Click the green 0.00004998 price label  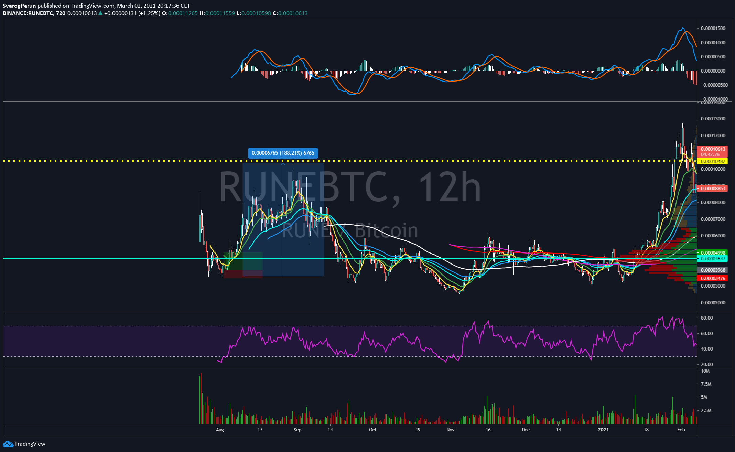(713, 253)
